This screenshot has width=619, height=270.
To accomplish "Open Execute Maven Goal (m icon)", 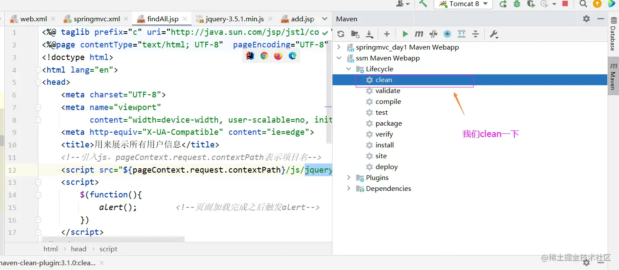I will point(419,34).
